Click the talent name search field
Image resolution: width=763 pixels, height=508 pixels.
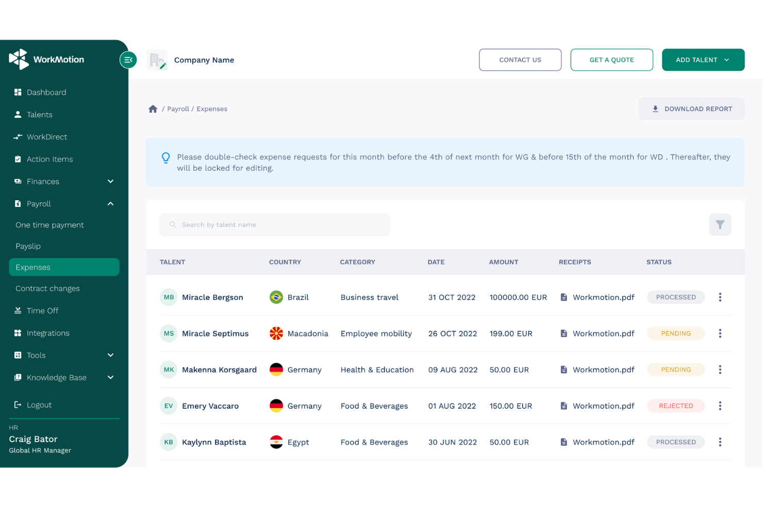(x=274, y=224)
